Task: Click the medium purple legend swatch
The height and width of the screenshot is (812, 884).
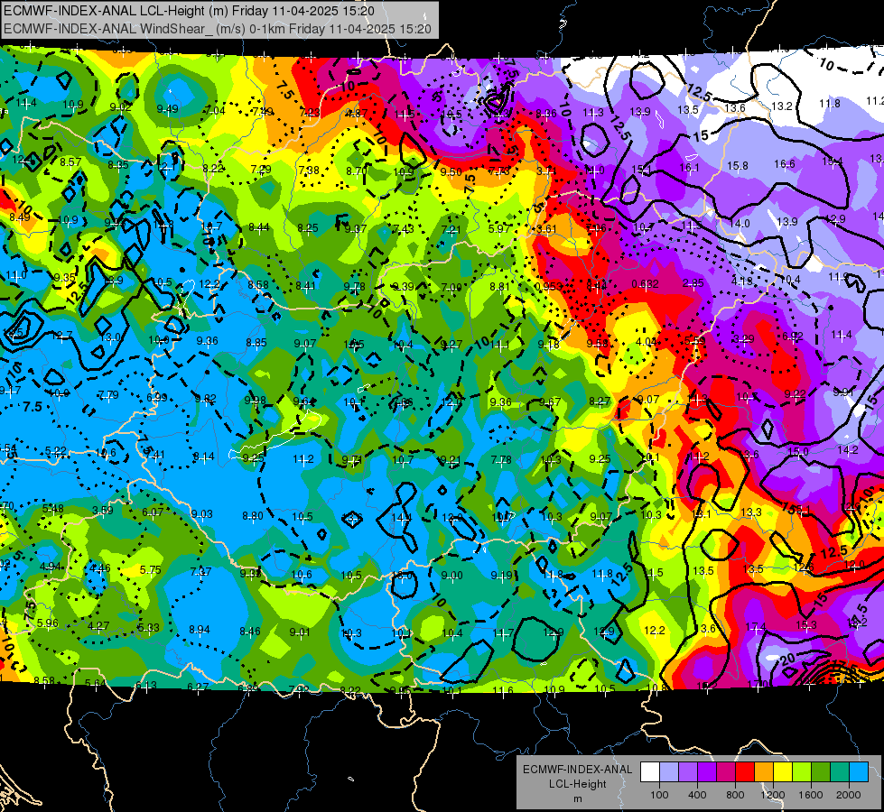Action: click(688, 772)
